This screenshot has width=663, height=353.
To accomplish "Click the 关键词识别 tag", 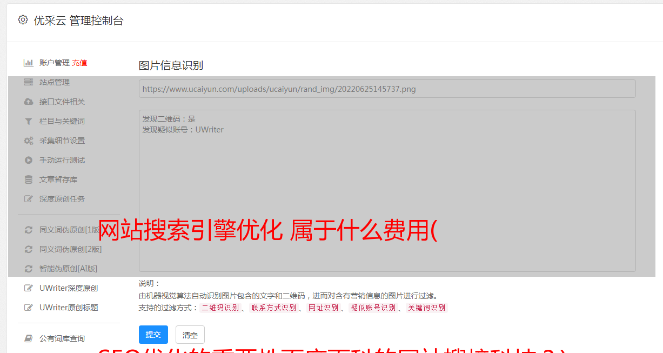I will point(426,308).
